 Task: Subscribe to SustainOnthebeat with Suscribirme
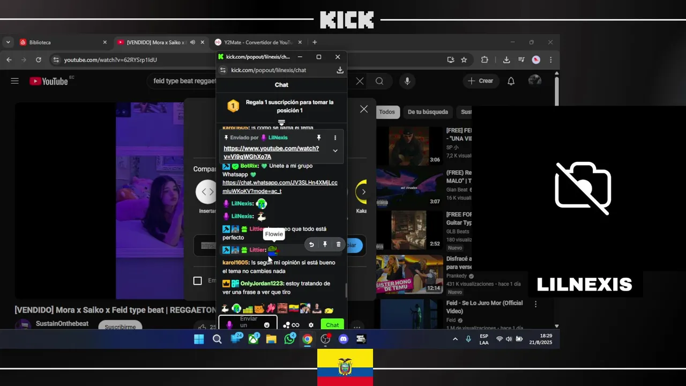click(x=120, y=326)
